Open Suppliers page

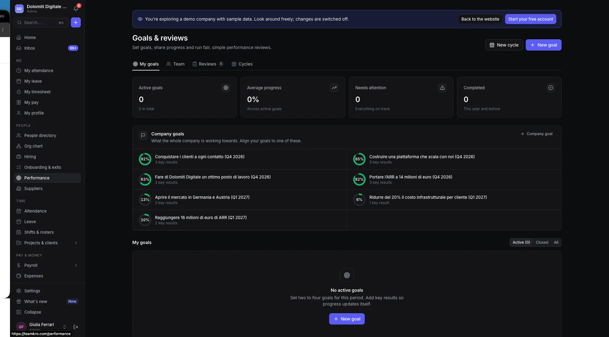tap(47, 188)
